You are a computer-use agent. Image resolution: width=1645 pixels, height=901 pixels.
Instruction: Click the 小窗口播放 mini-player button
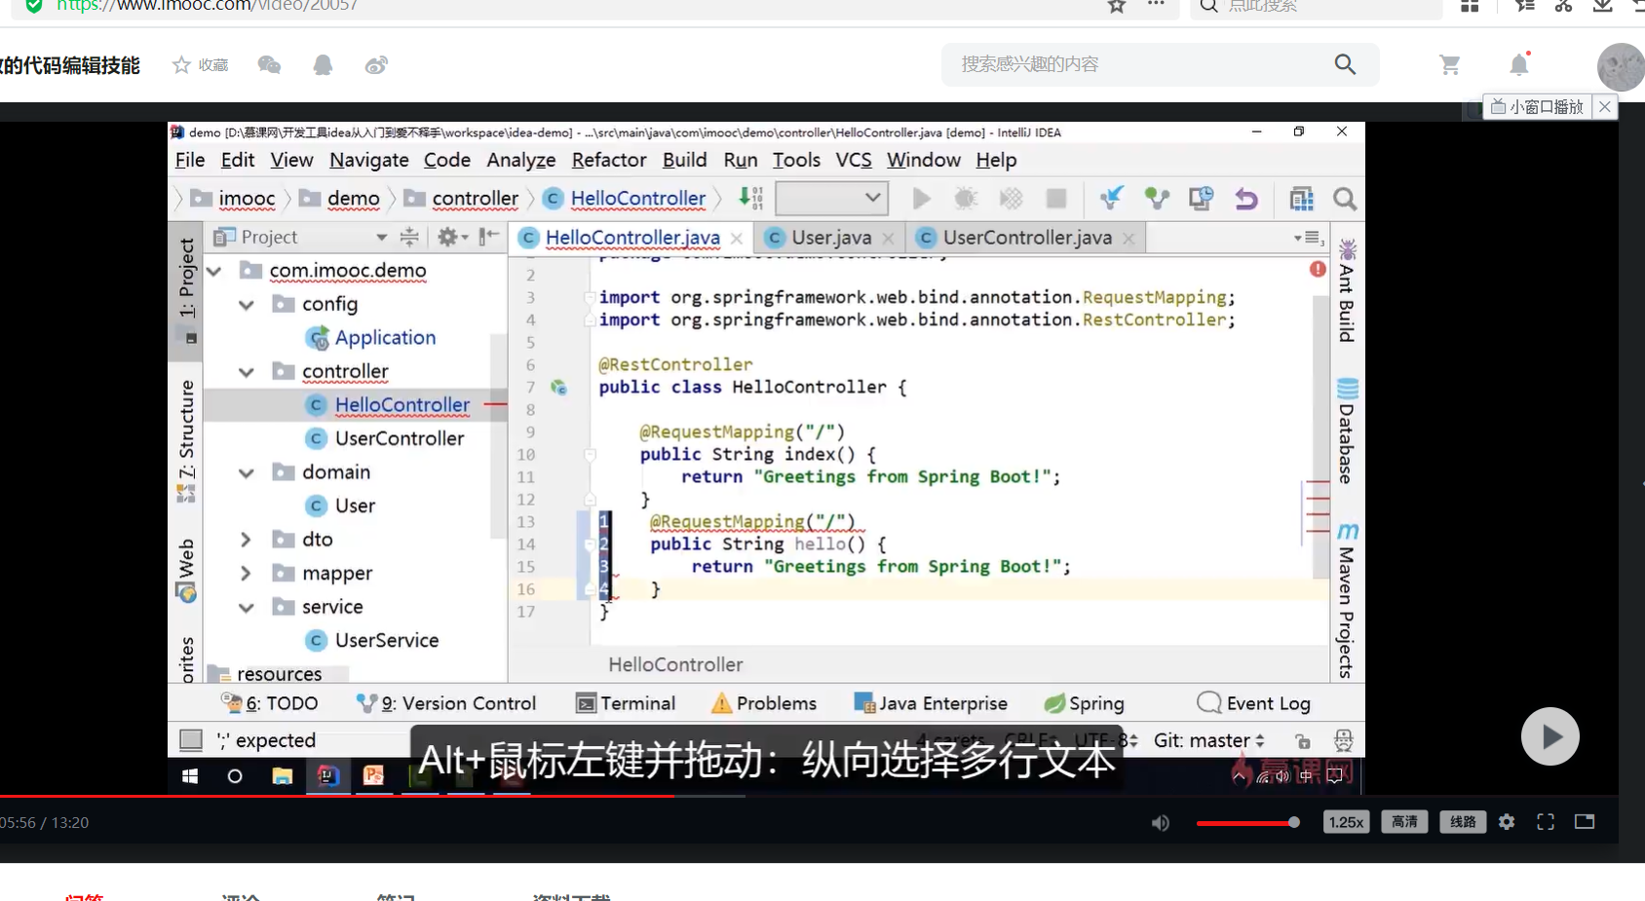pyautogui.click(x=1537, y=107)
